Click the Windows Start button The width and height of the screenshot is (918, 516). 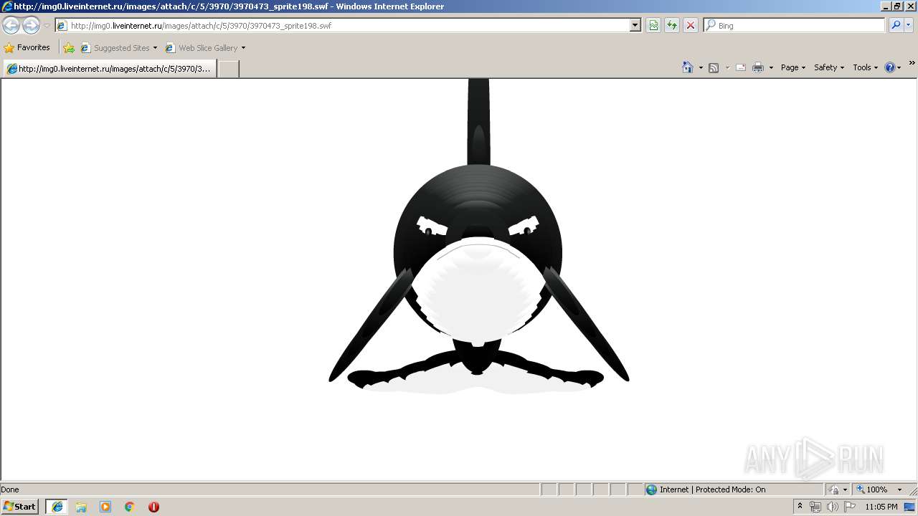click(19, 507)
